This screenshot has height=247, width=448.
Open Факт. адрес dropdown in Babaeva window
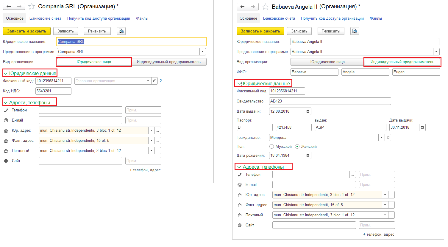[x=385, y=205]
